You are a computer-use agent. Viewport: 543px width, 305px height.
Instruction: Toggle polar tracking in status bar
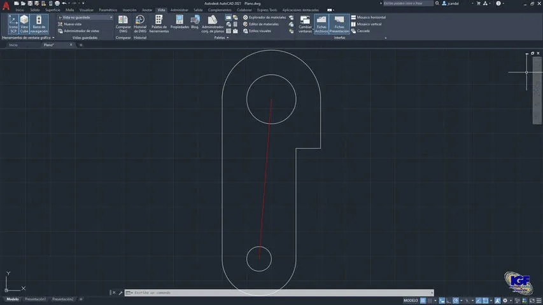[x=456, y=301]
